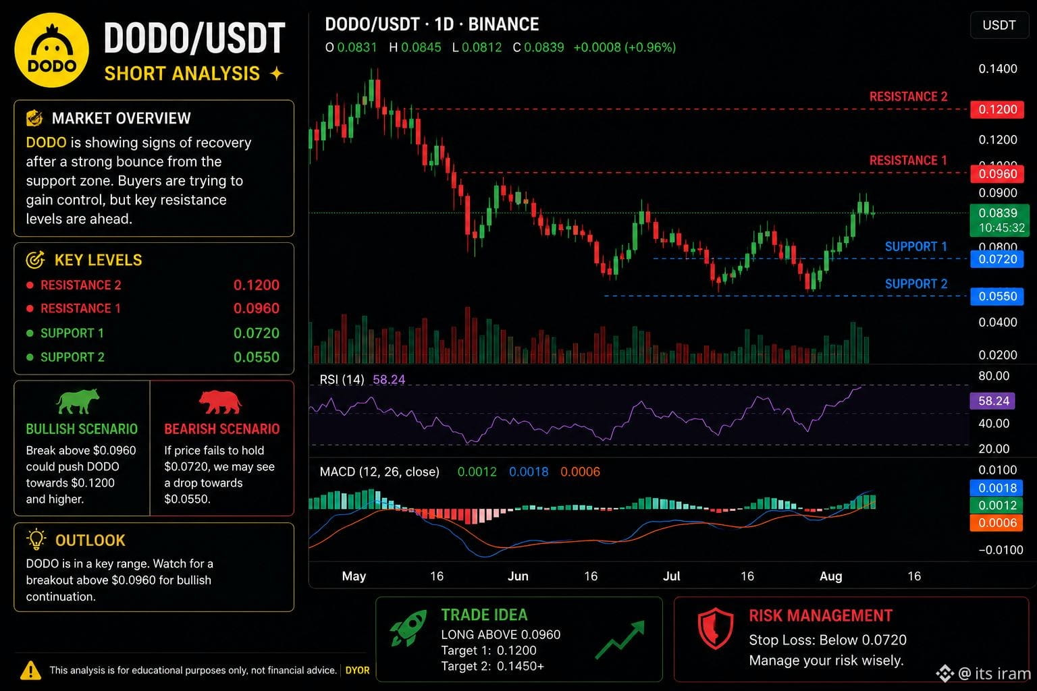Click the MACD (12, 26, close) indicator label
The width and height of the screenshot is (1037, 691).
click(379, 472)
